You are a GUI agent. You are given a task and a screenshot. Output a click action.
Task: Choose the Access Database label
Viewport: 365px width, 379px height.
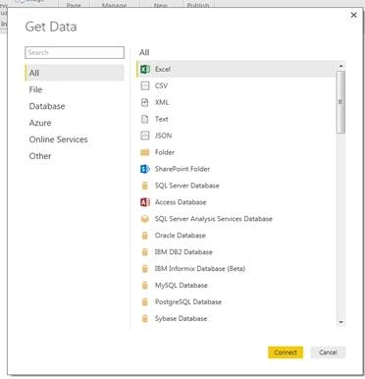coord(181,202)
